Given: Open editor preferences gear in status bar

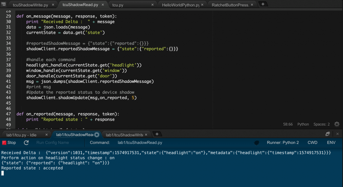Looking at the screenshot, I should (x=337, y=124).
